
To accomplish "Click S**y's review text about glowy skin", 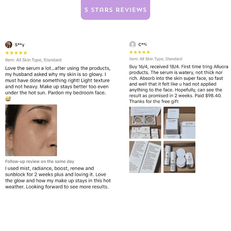I will (58, 81).
